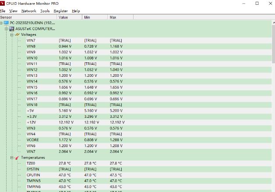Viewport: 275px width, 192px height.
Task: Collapse the PC-20230210UENN root node
Action: tap(1, 23)
